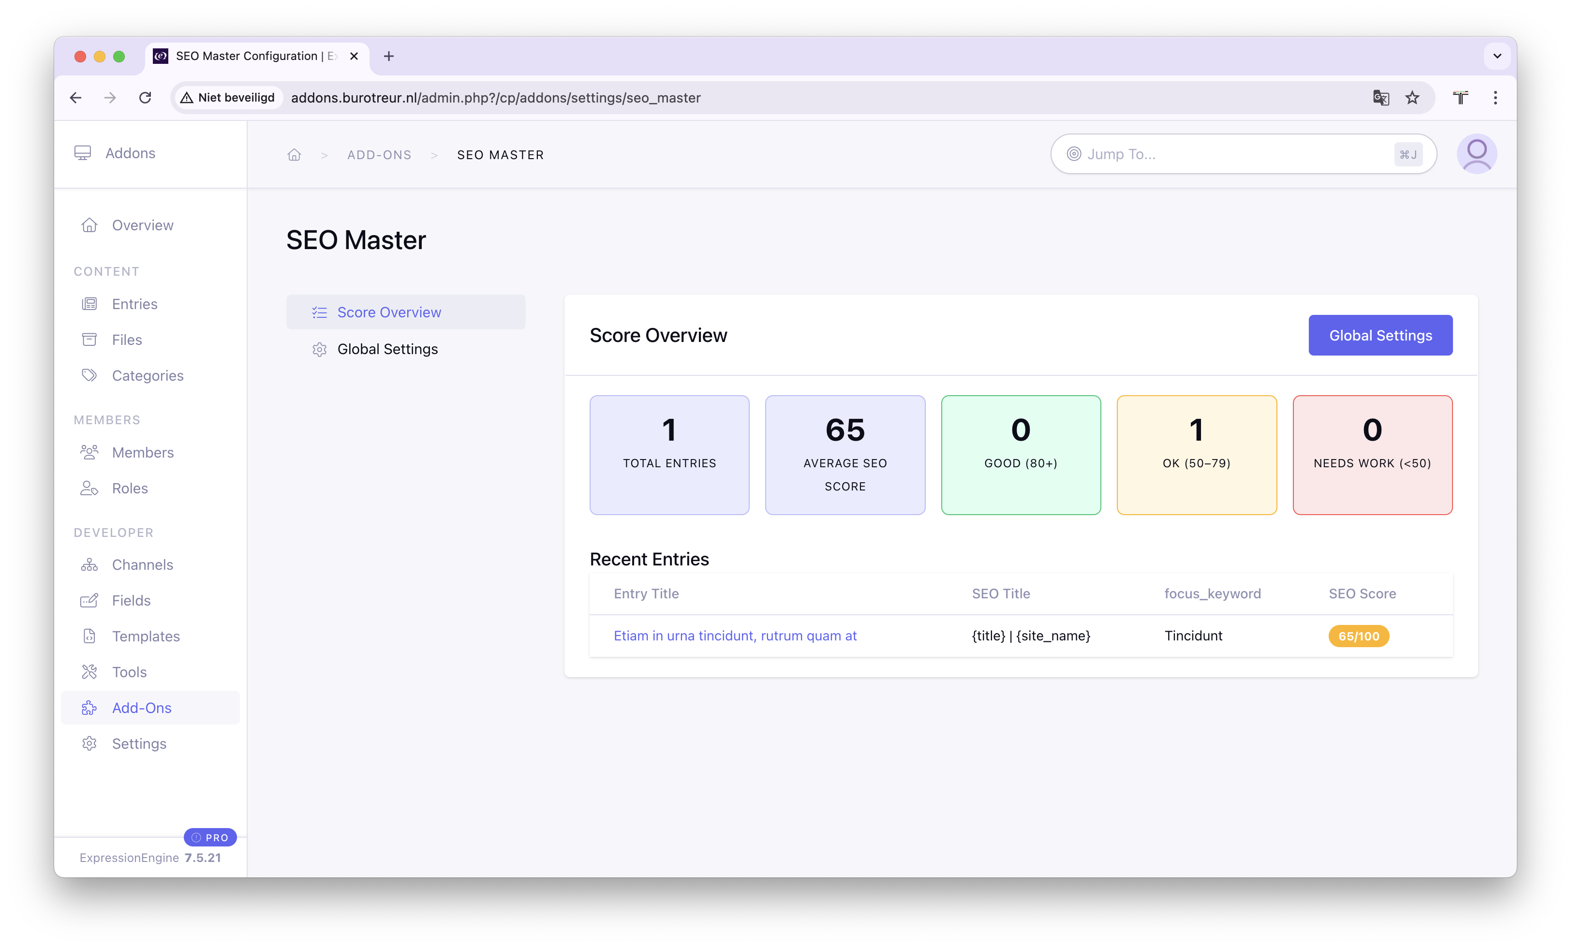Bookmark the page with the star icon
Image resolution: width=1571 pixels, height=949 pixels.
[x=1412, y=98]
